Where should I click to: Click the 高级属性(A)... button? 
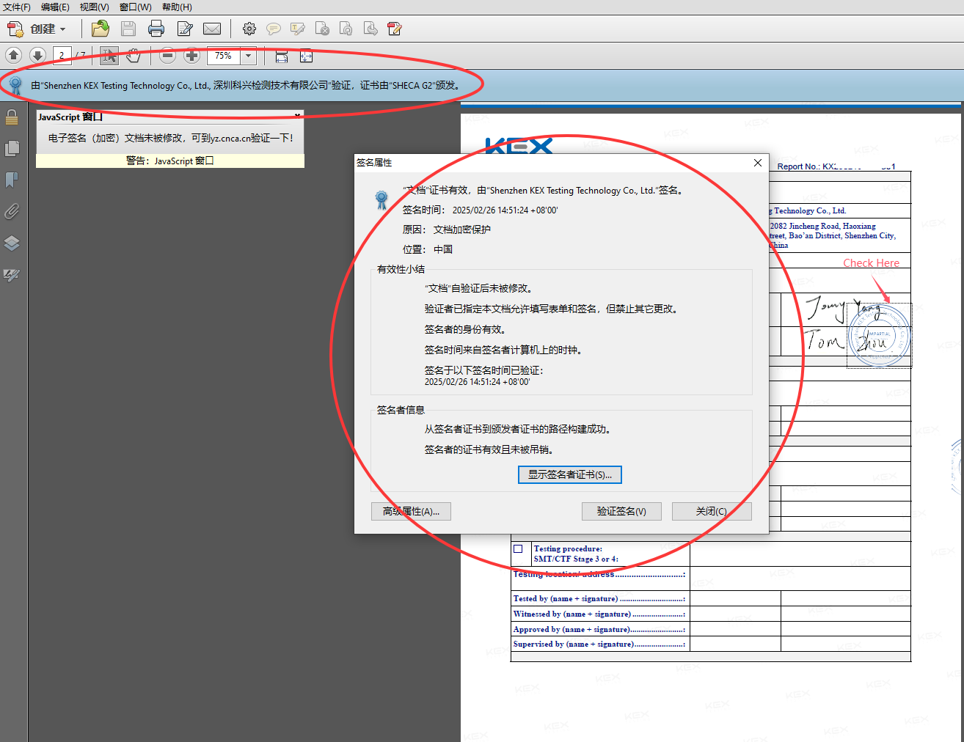411,511
